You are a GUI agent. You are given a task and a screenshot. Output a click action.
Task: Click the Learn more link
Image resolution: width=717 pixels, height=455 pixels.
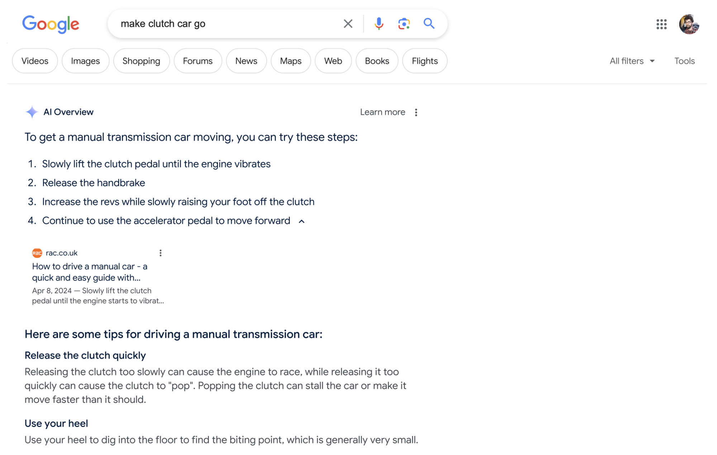382,112
